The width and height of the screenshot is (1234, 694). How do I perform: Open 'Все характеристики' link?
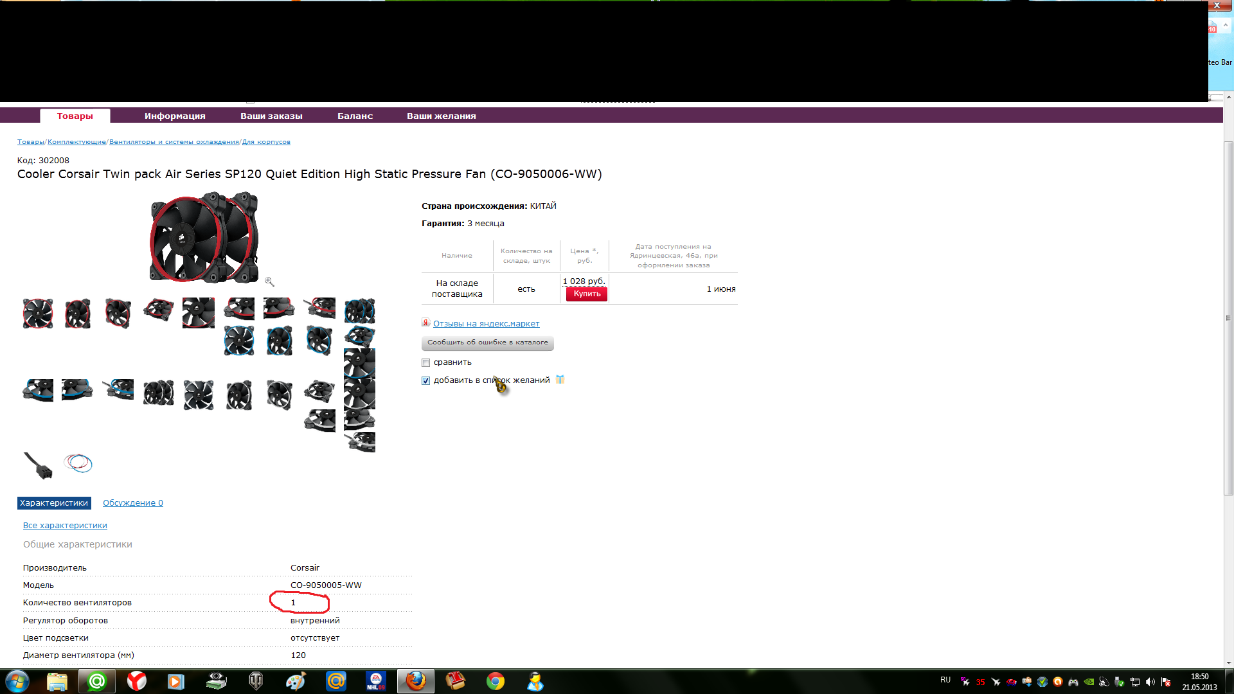65,526
